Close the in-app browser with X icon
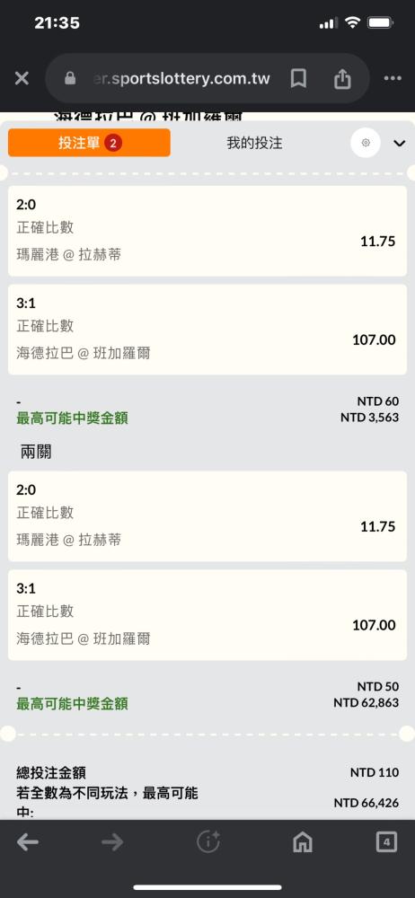This screenshot has width=415, height=898. [22, 78]
